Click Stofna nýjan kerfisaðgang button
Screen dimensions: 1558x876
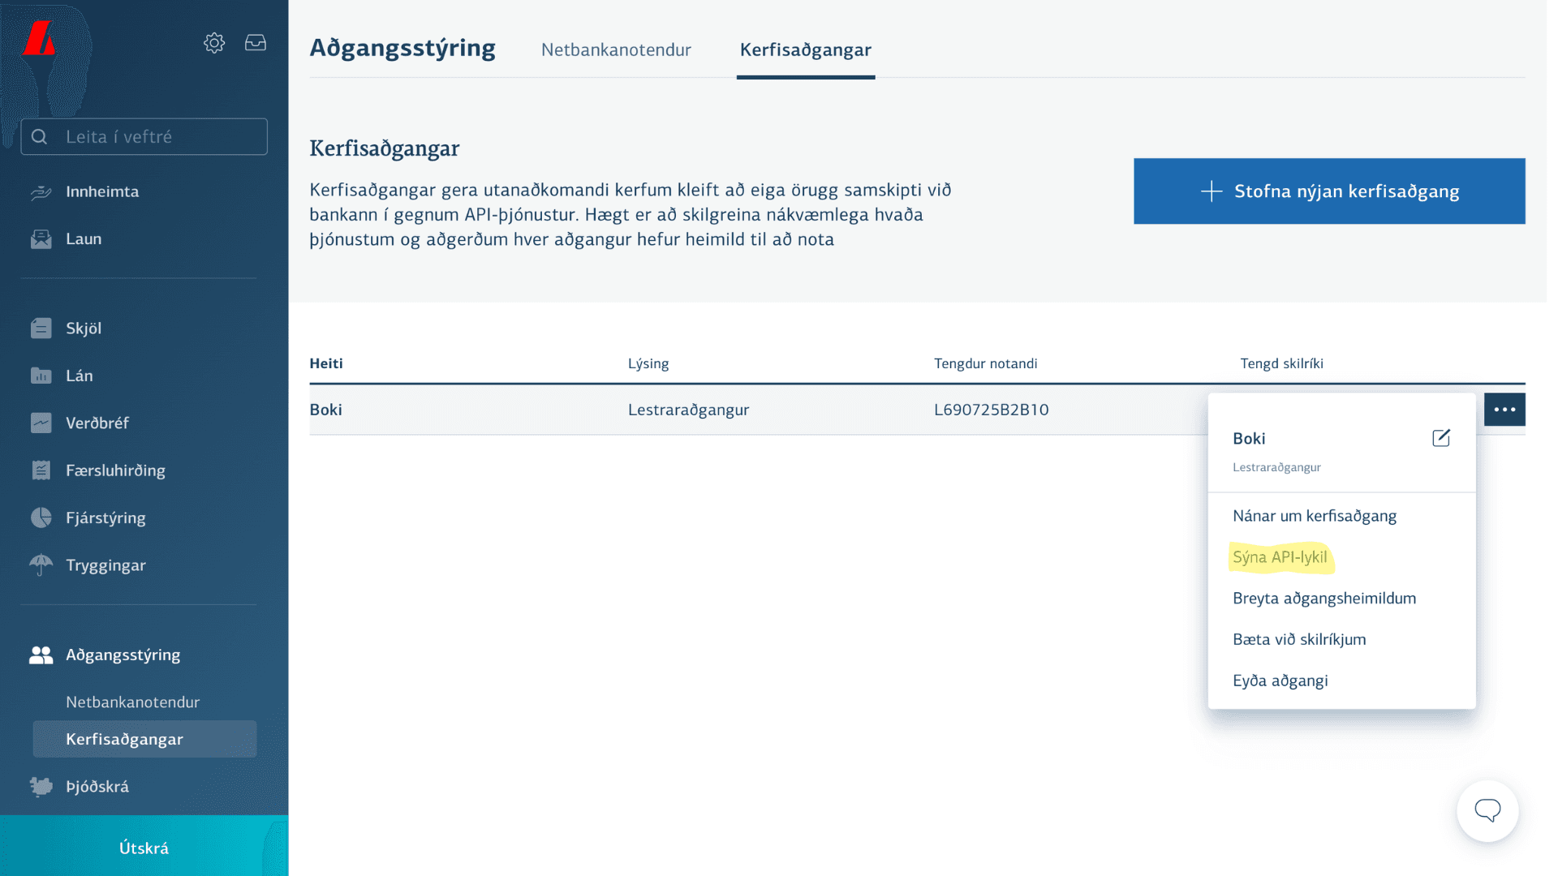[1329, 191]
